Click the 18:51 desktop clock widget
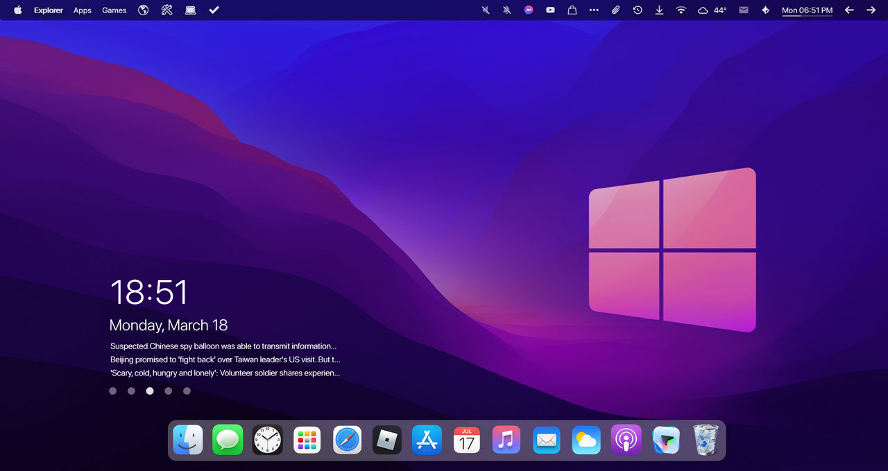888x471 pixels. click(149, 292)
